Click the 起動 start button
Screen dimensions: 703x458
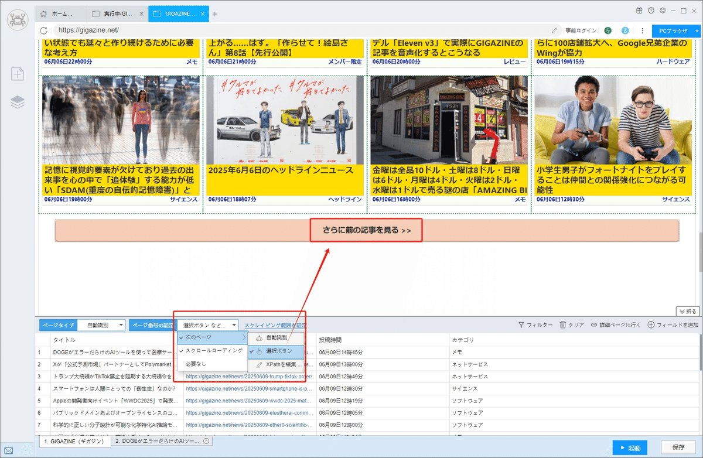tap(630, 447)
